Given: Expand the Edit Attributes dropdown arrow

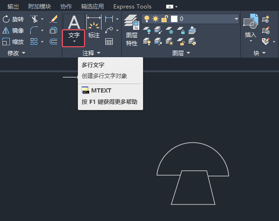Looking at the screenshot, I should (274, 42).
